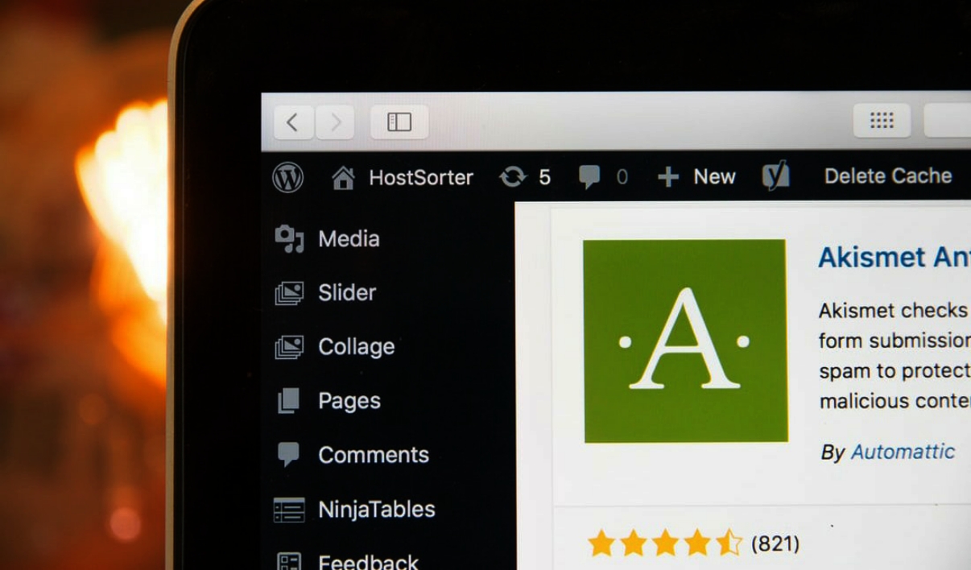Open the Pages menu item

pyautogui.click(x=349, y=401)
